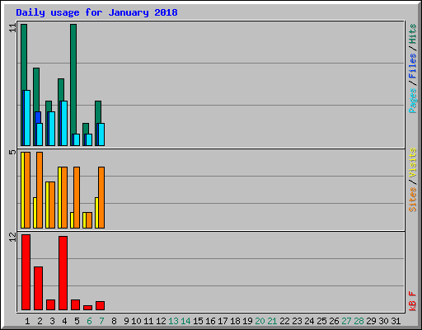Select day 7 orange sites bar

(x=101, y=197)
